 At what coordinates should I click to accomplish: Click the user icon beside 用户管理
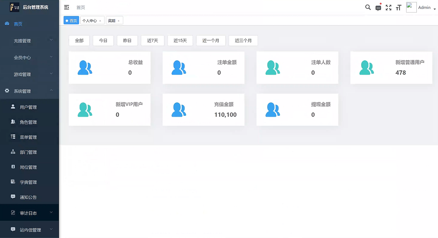(x=13, y=107)
